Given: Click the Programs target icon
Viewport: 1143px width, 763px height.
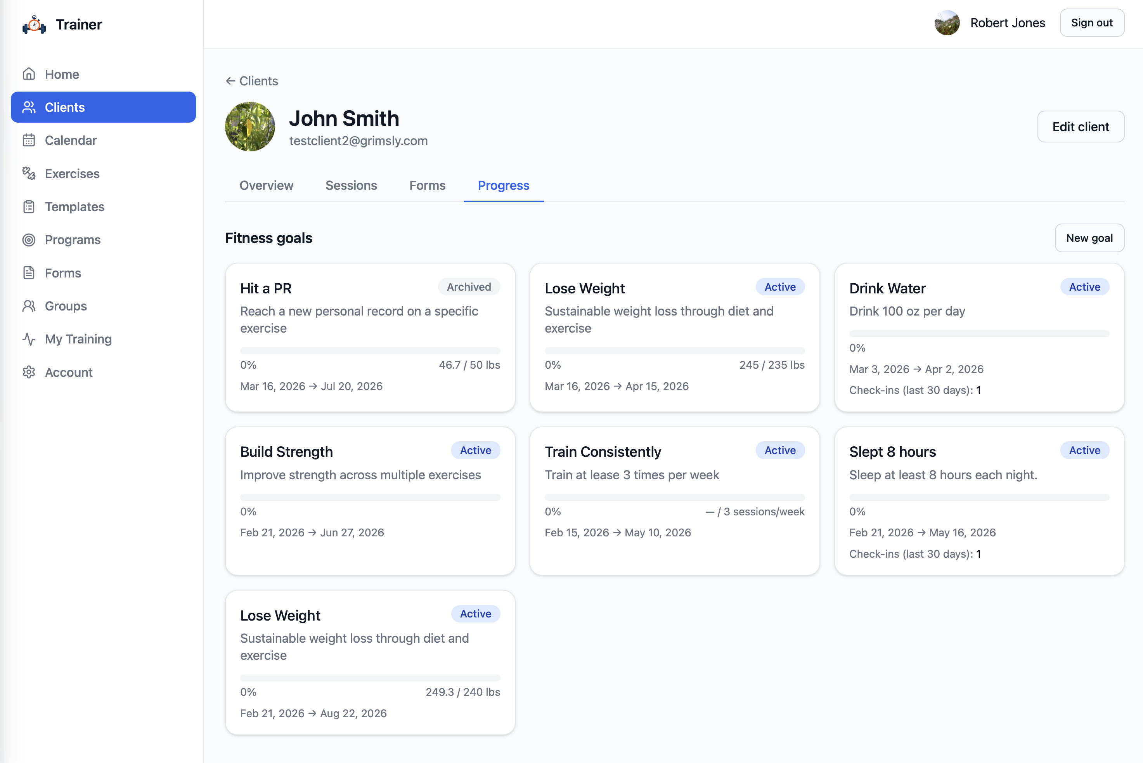Looking at the screenshot, I should [x=29, y=239].
